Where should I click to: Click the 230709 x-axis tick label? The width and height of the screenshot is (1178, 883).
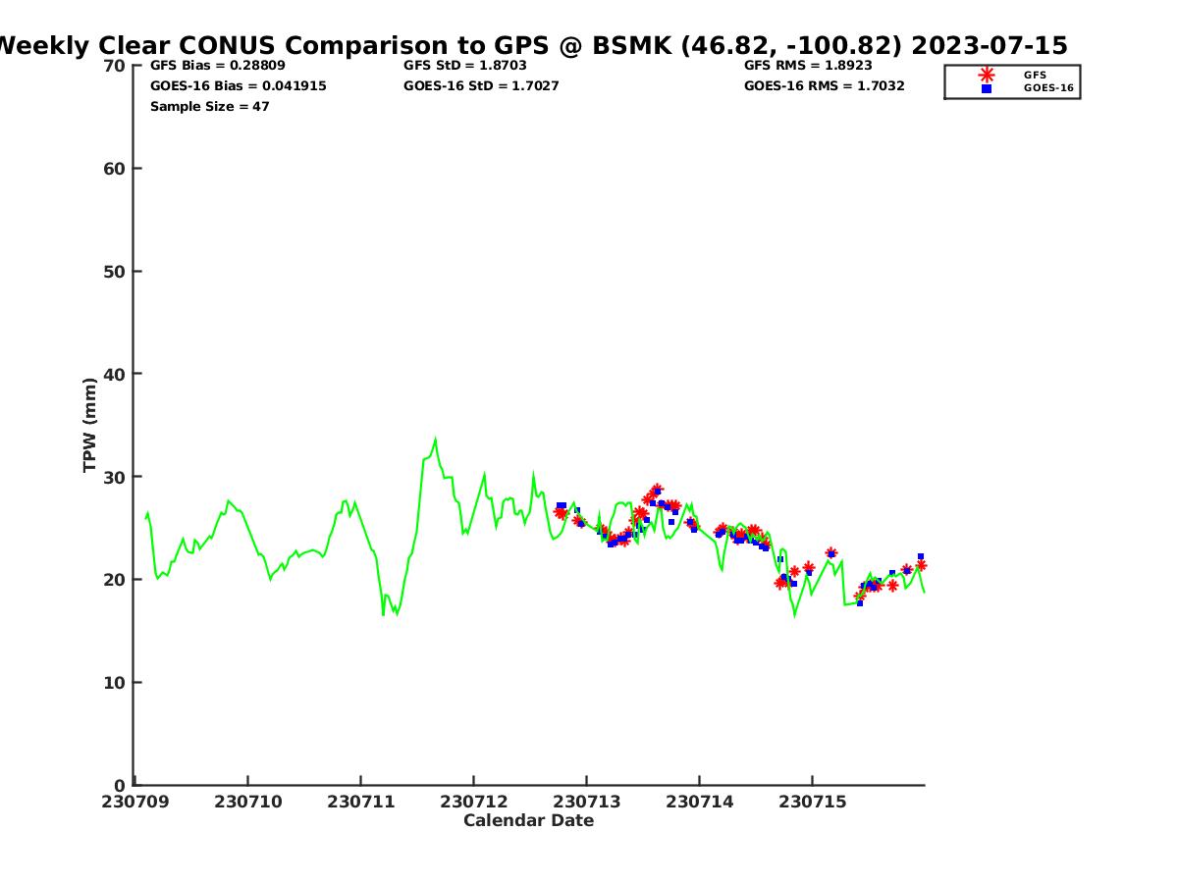tap(135, 802)
